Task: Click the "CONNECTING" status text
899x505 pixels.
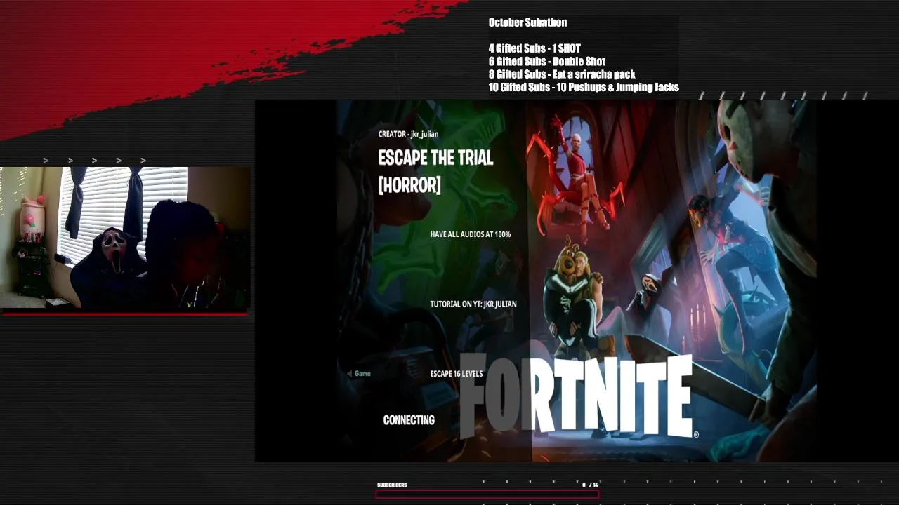Action: [x=409, y=420]
